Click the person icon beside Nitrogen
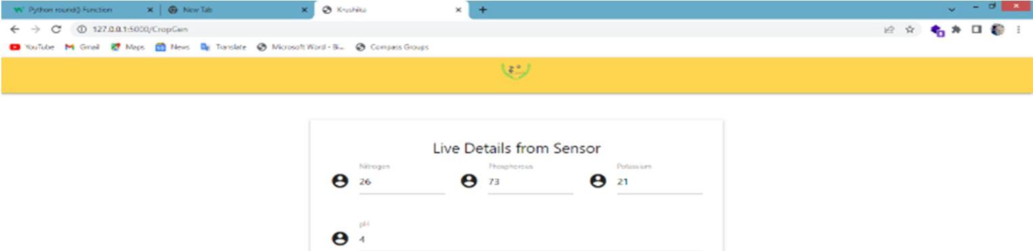 pos(340,182)
